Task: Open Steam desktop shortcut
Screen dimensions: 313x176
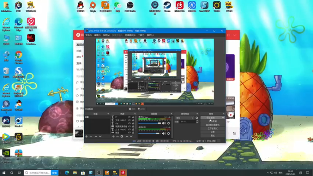Action: point(167,7)
